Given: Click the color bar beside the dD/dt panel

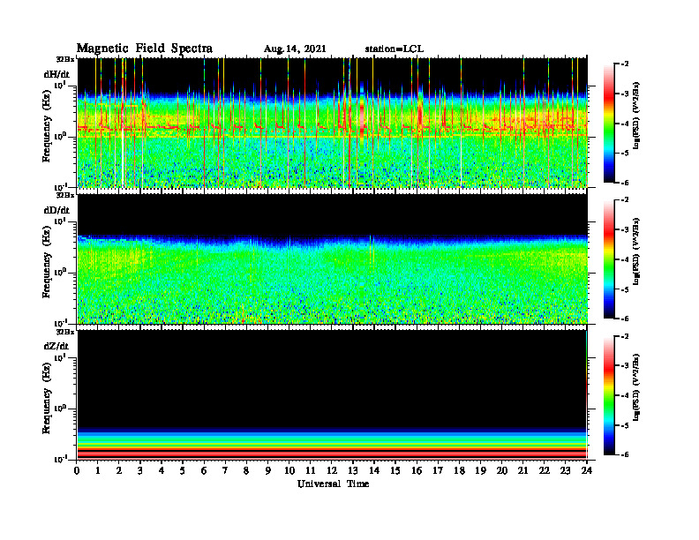Looking at the screenshot, I should (609, 259).
